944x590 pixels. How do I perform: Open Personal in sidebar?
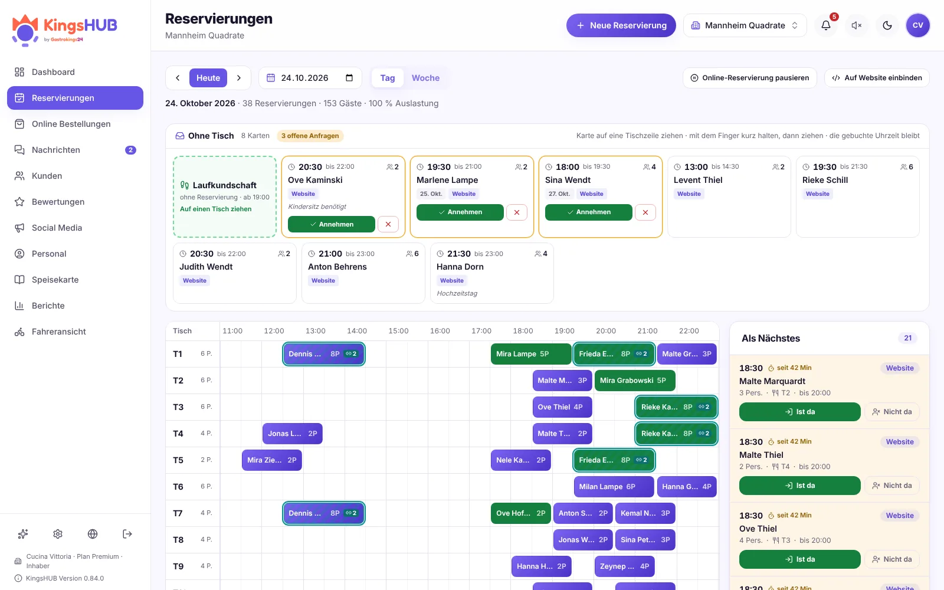[x=75, y=254]
